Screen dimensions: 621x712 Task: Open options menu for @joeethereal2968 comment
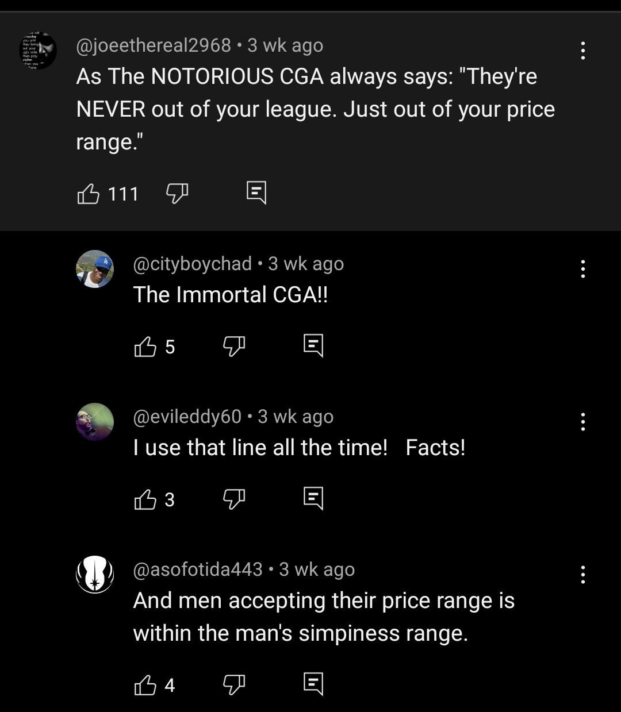click(583, 51)
